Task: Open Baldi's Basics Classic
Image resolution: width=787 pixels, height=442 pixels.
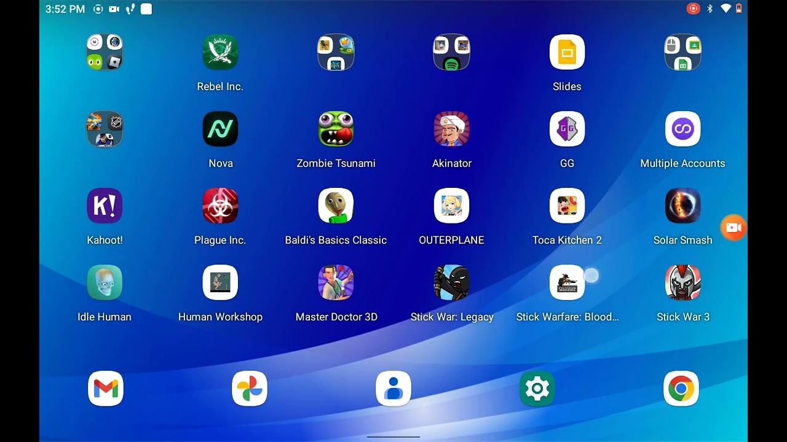Action: 336,206
